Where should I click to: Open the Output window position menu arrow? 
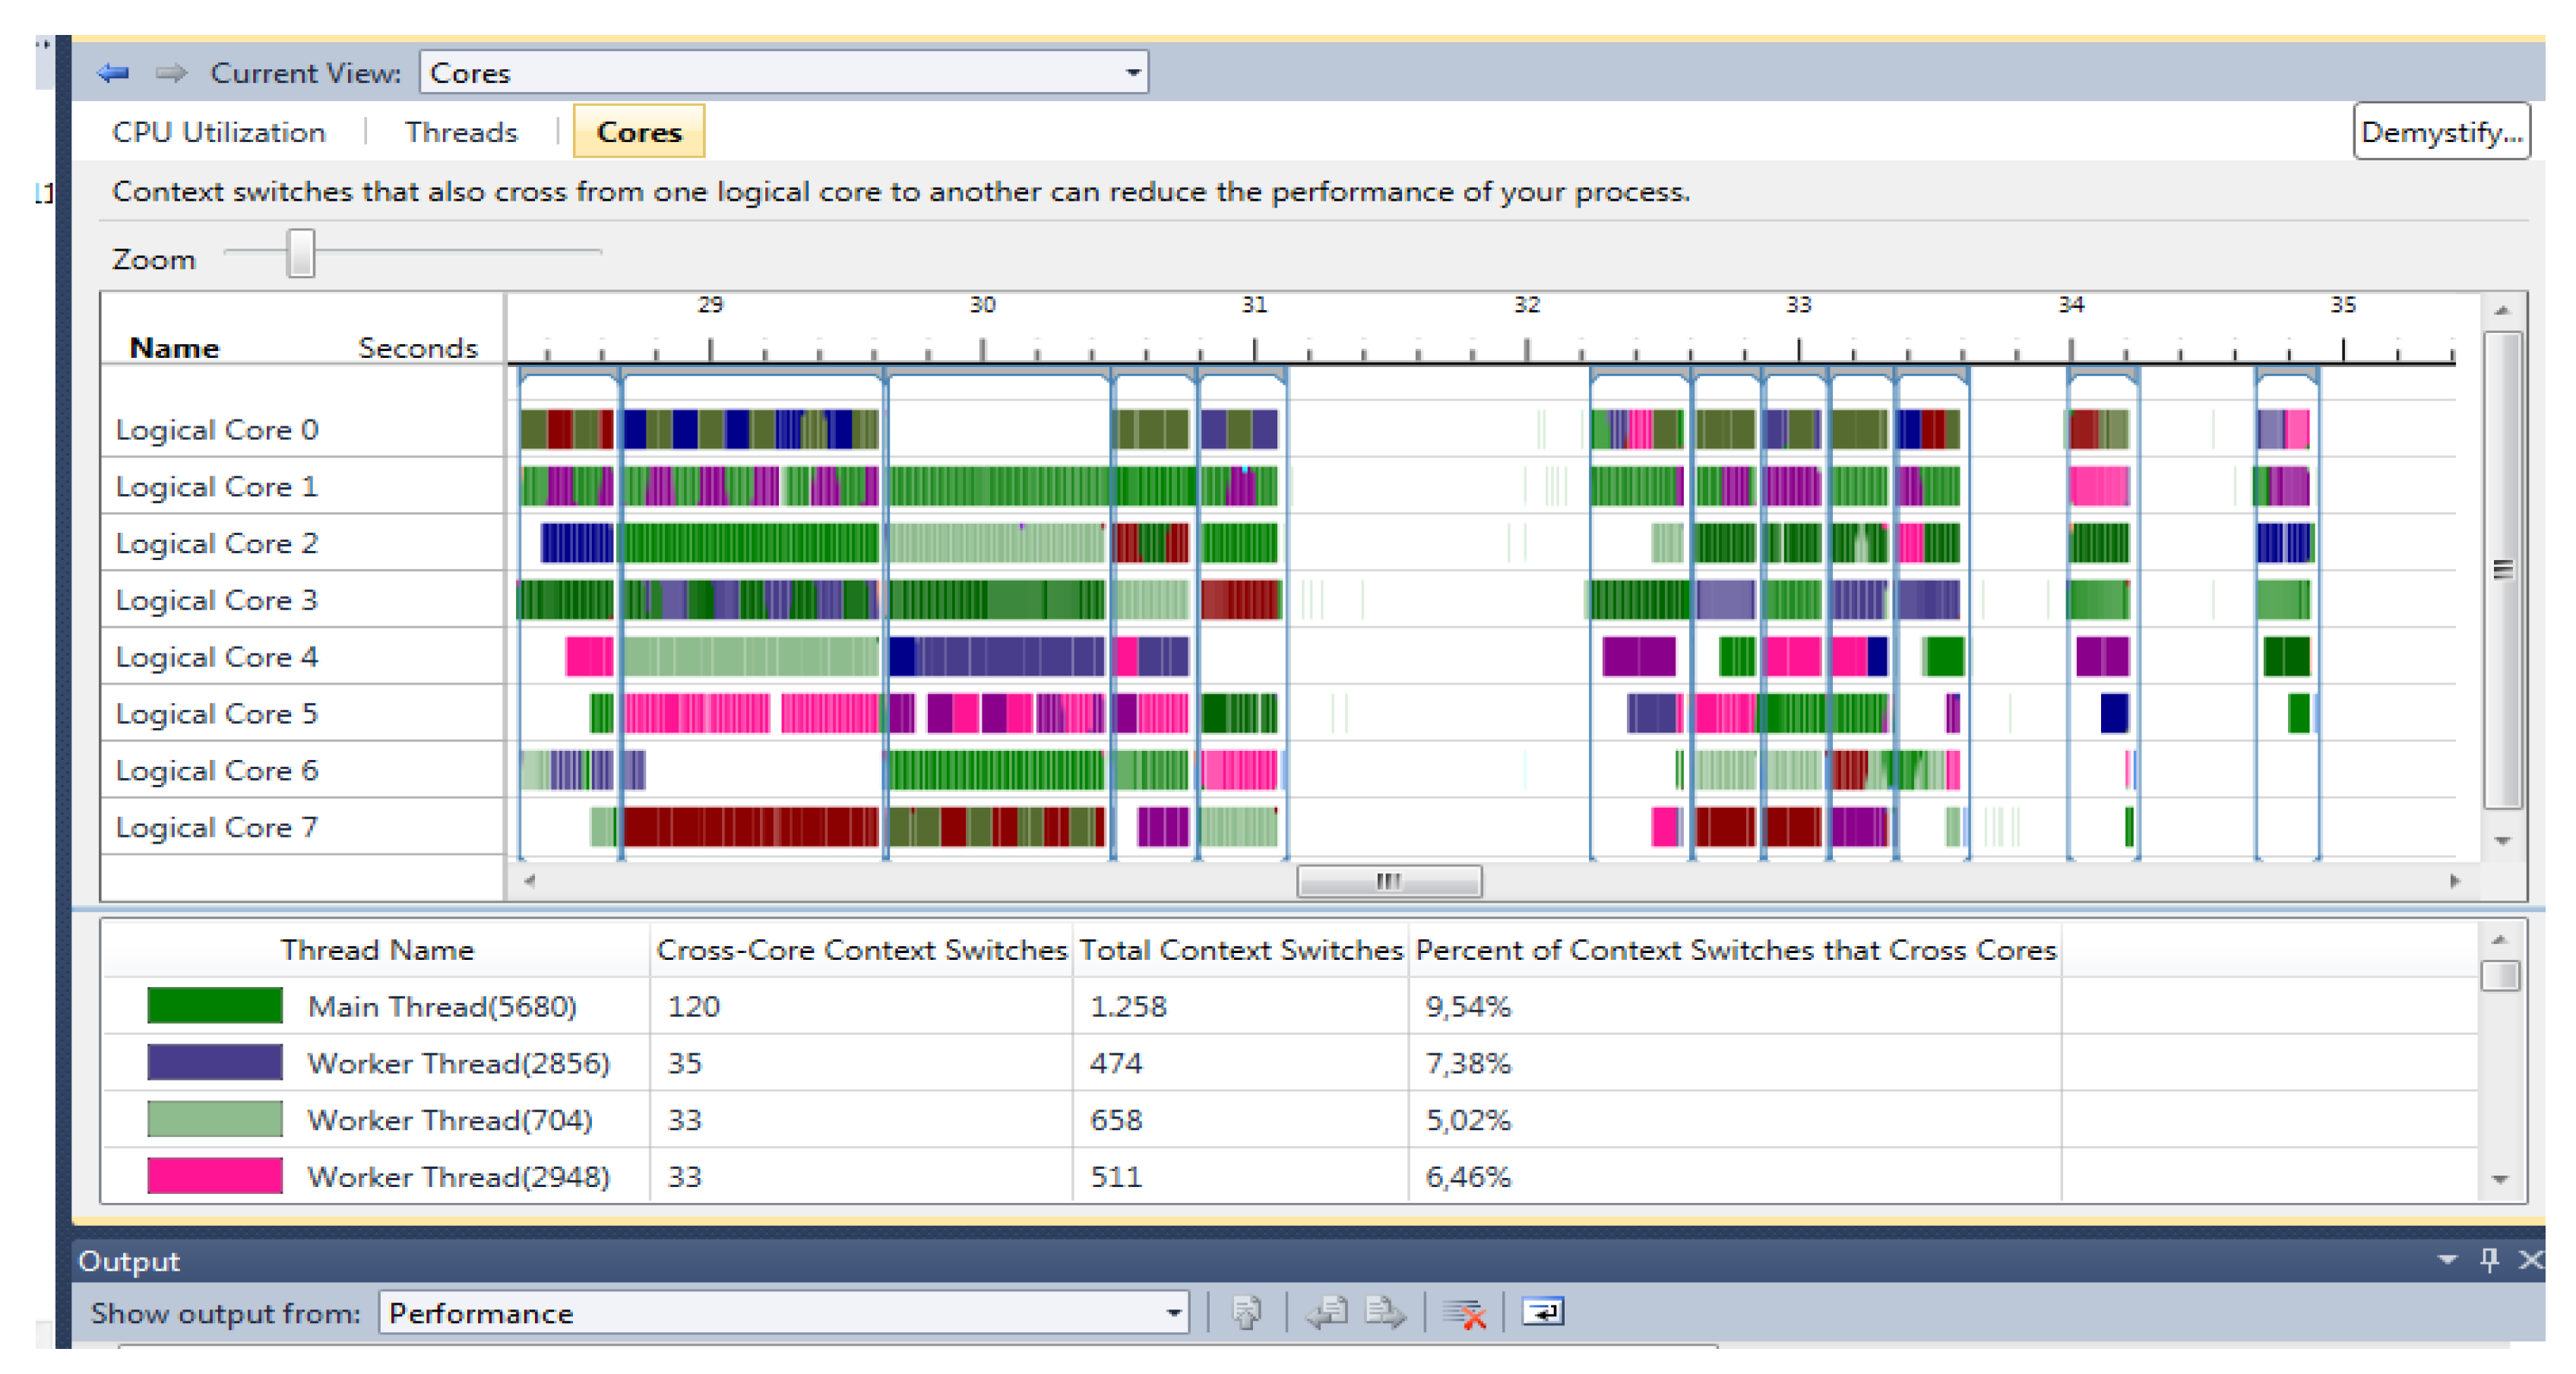pos(2447,1260)
